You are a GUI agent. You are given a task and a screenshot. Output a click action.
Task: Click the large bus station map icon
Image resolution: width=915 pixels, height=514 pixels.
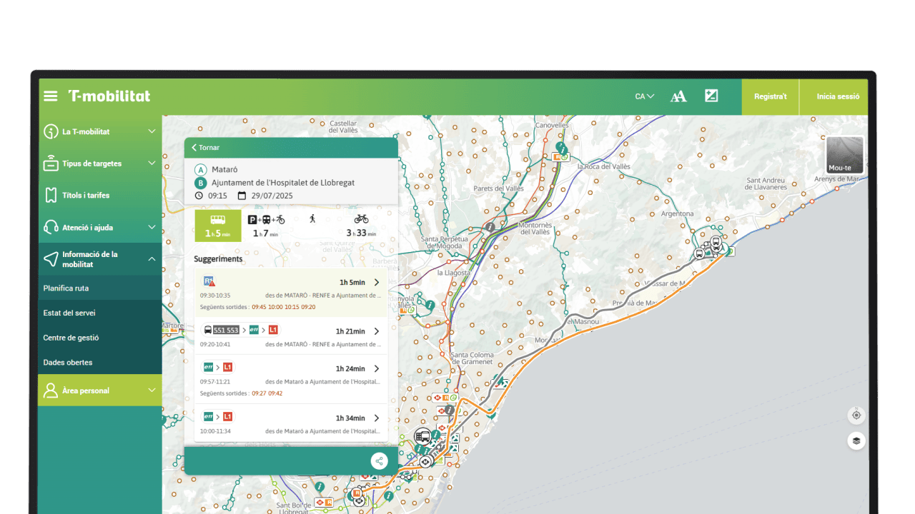tap(423, 436)
